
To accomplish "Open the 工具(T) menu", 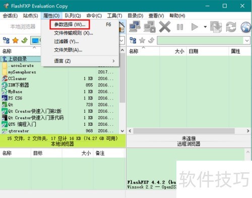I will 114,16.
